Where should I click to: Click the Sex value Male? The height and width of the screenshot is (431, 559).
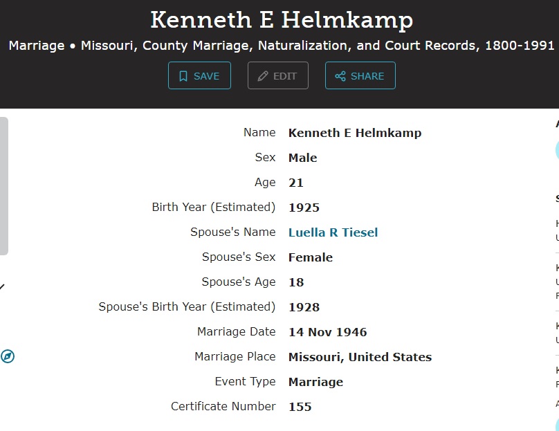click(302, 158)
